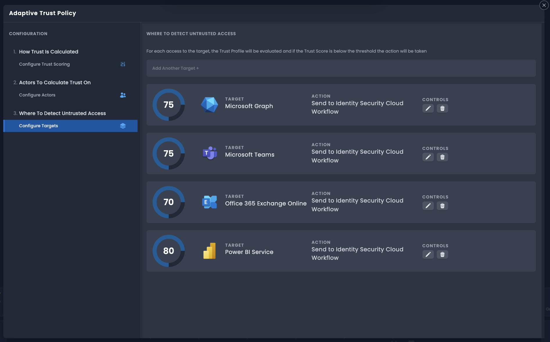The width and height of the screenshot is (550, 342).
Task: Edit the Office 365 Exchange Online target
Action: pos(428,206)
